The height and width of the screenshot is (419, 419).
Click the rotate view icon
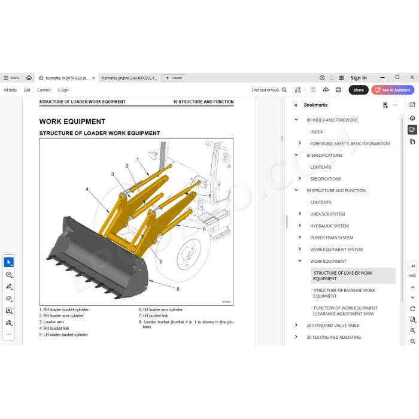point(412,309)
